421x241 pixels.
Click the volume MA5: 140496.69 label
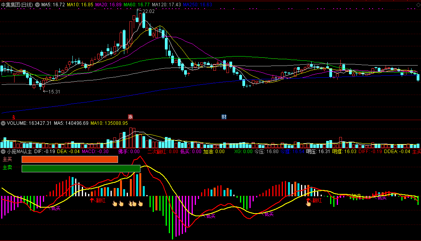click(x=71, y=123)
